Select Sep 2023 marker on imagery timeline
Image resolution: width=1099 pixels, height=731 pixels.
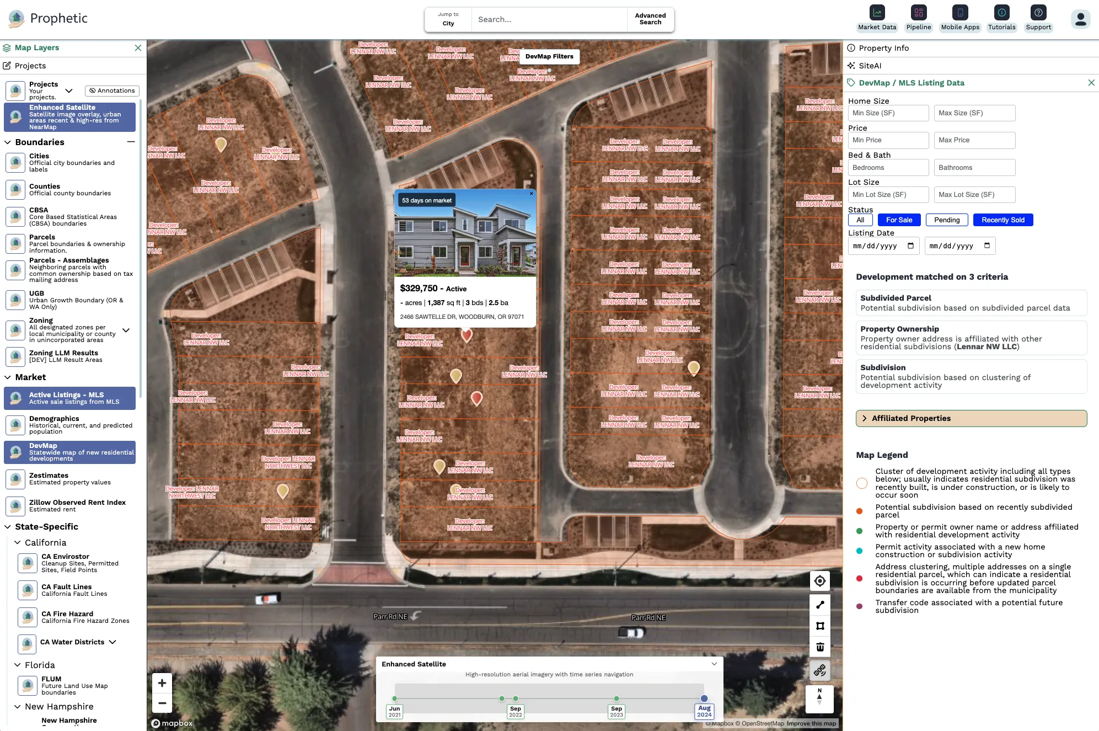(x=616, y=699)
